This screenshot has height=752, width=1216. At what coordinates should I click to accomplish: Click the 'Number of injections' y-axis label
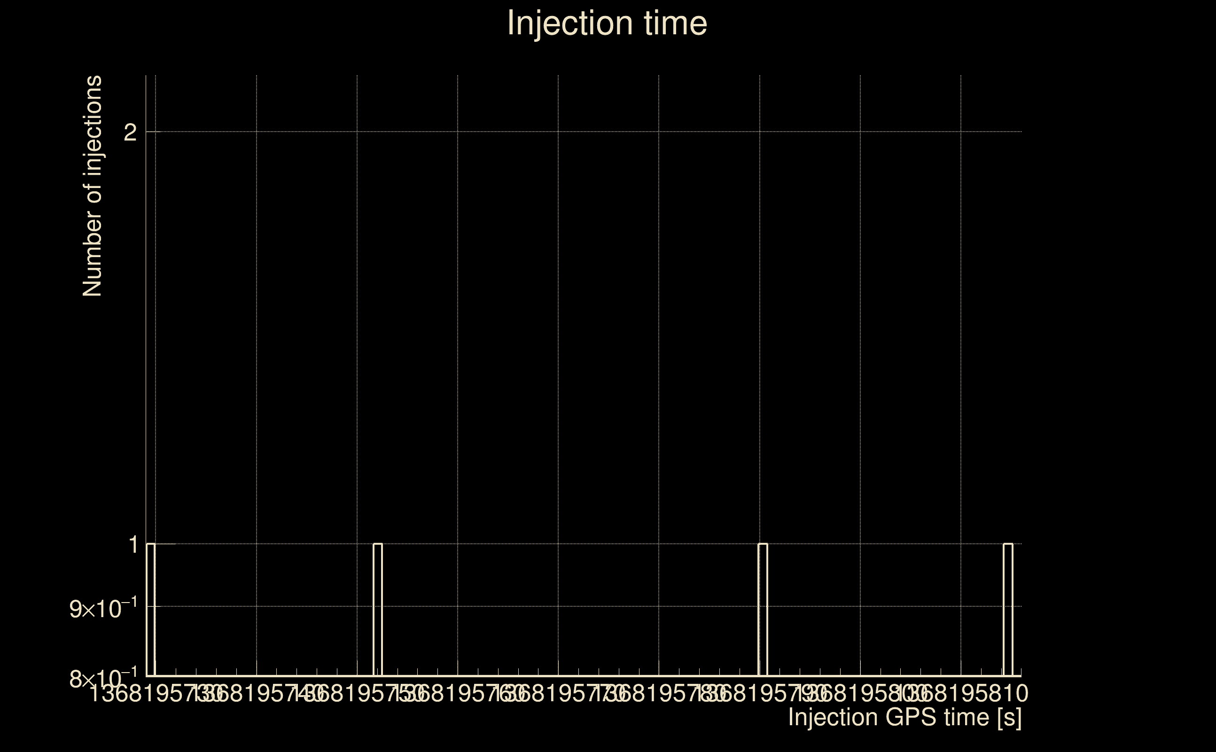click(92, 186)
